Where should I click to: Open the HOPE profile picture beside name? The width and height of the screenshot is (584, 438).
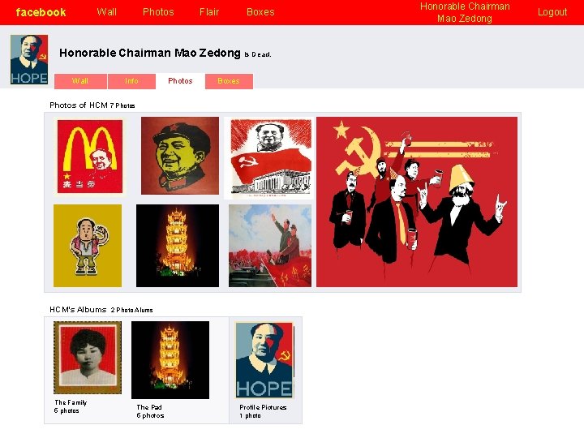[29, 59]
